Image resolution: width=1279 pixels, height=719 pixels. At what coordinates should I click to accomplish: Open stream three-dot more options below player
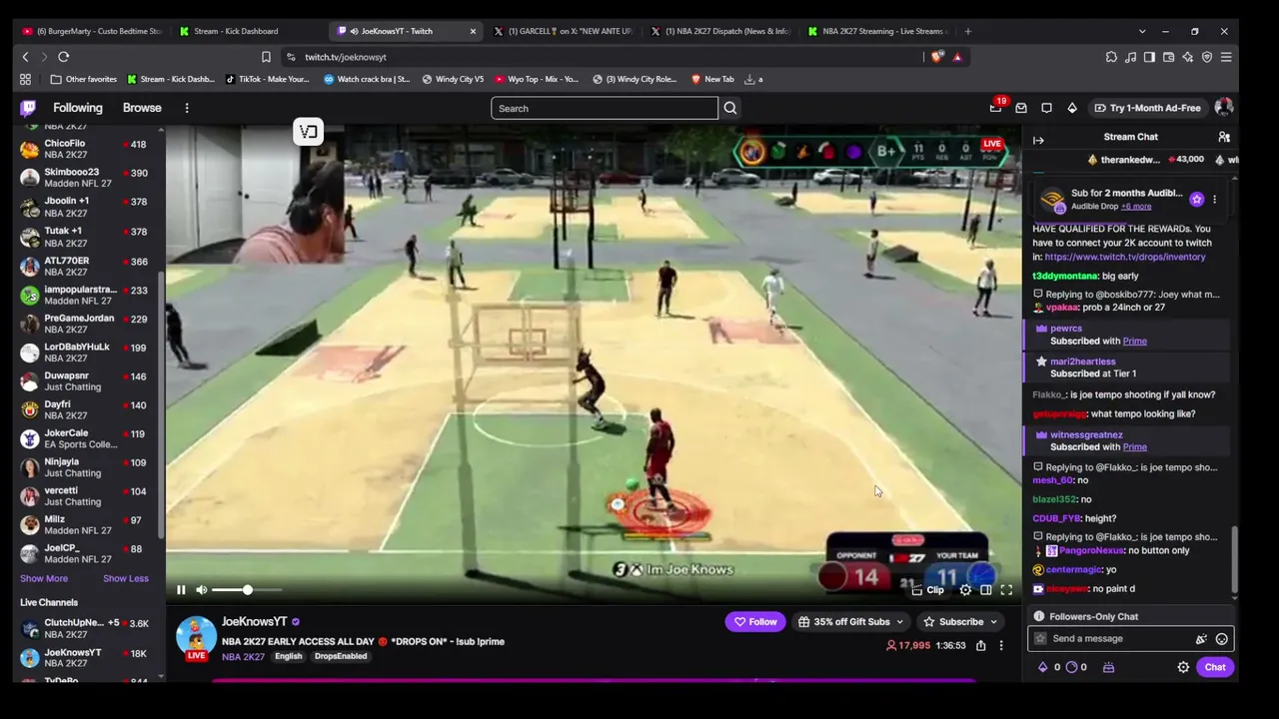(x=1001, y=646)
